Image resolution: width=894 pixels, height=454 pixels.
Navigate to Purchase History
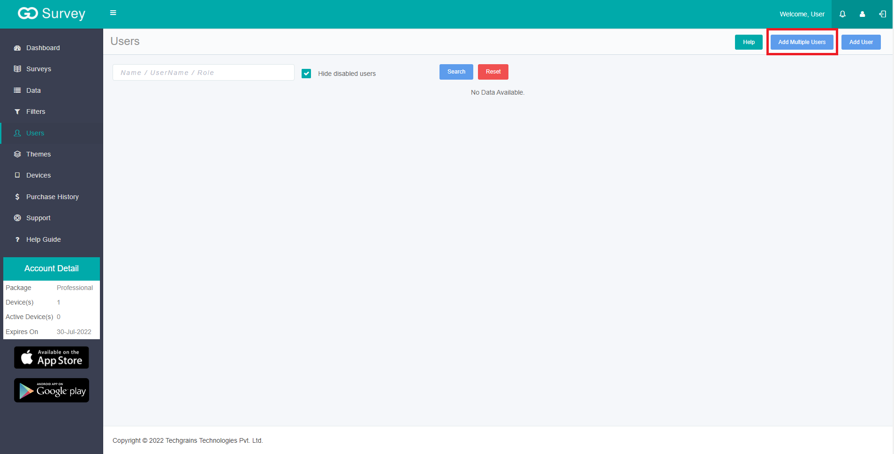(52, 197)
